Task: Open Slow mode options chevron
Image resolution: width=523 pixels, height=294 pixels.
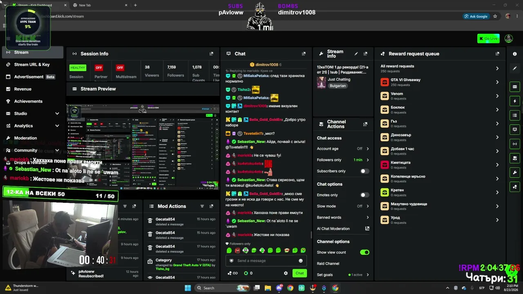Action: coord(368,206)
